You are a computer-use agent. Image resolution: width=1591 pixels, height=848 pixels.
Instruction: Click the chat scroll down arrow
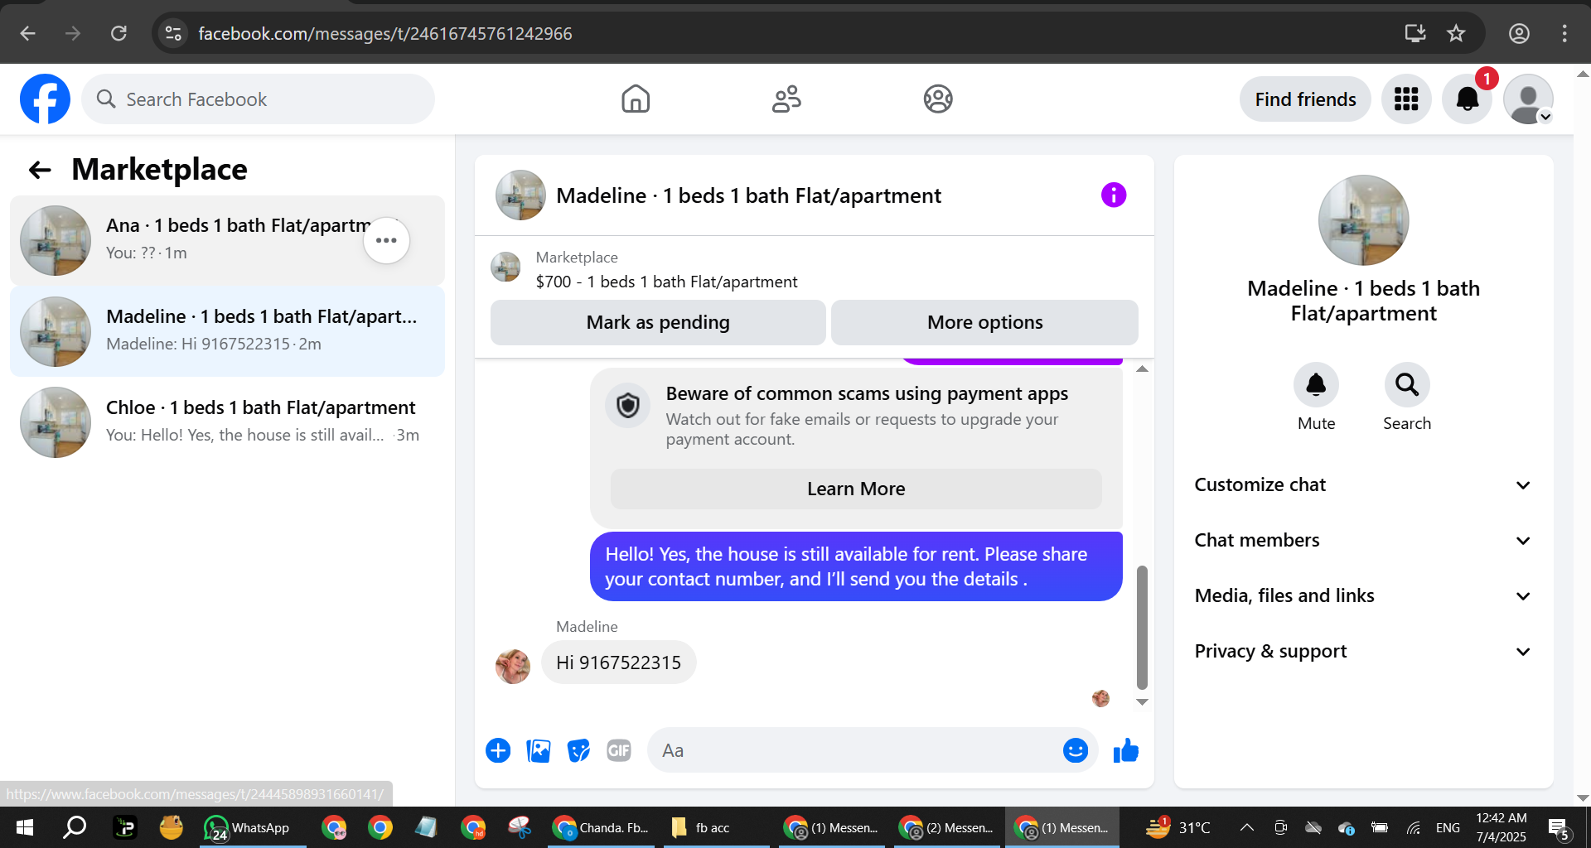pyautogui.click(x=1142, y=702)
